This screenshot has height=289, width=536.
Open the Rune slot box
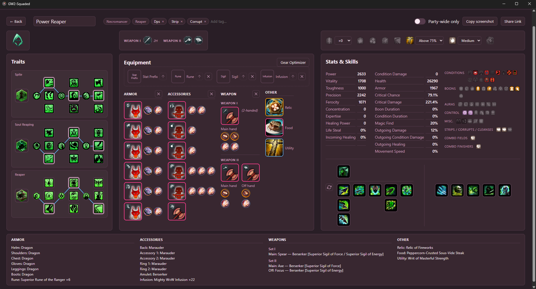(x=178, y=76)
